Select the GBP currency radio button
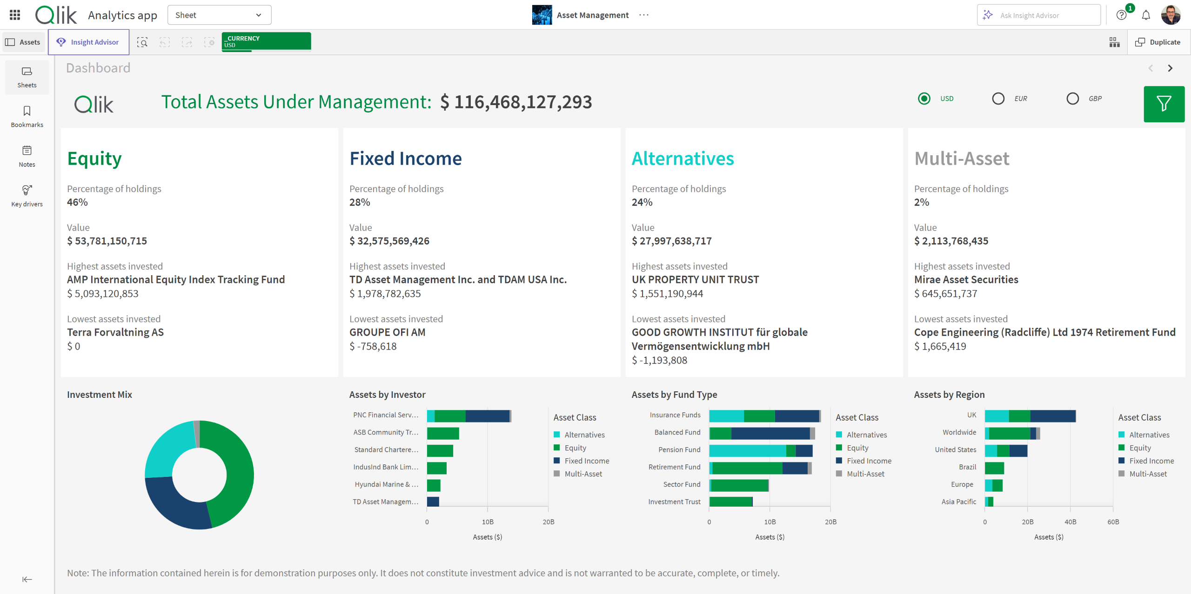Viewport: 1191px width, 594px height. click(1072, 99)
